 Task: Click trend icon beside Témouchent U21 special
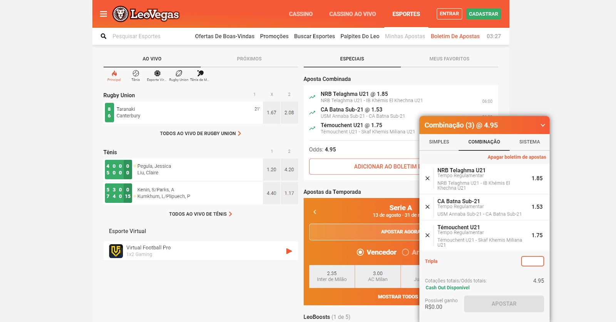(x=312, y=128)
